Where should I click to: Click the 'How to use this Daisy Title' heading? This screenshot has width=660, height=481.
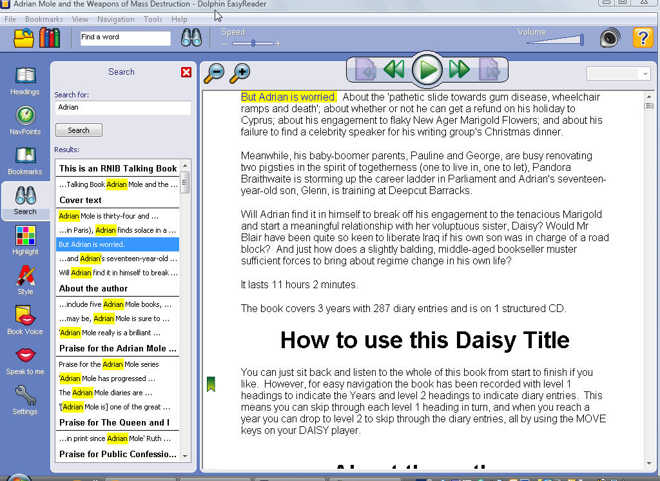425,340
